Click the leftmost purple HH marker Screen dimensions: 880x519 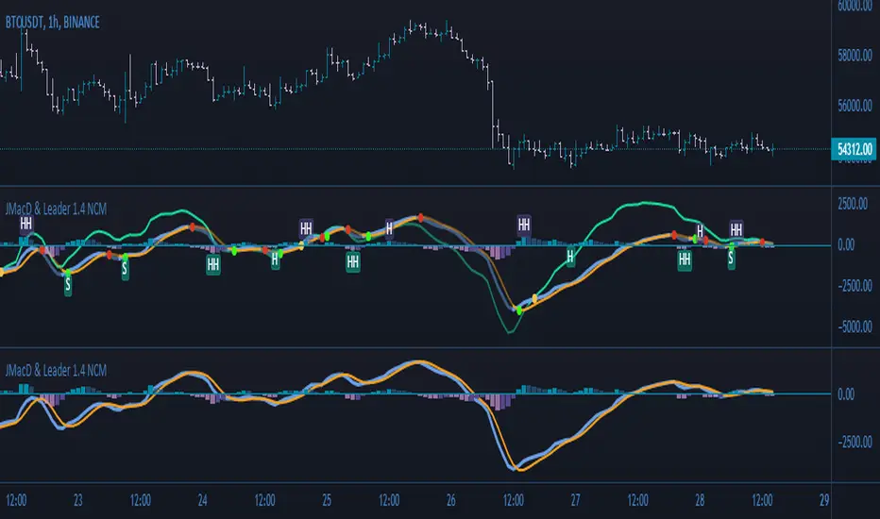25,224
